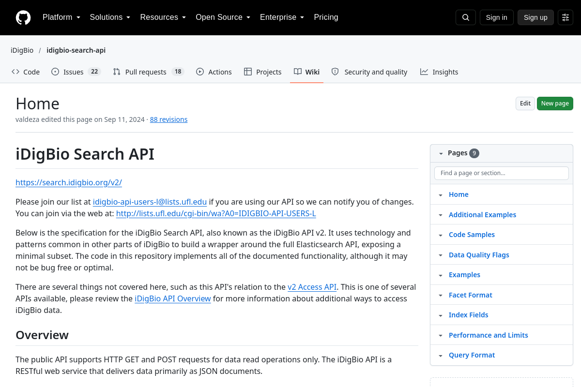Collapse the Pages list triangle
Image resolution: width=581 pixels, height=387 pixels.
point(441,153)
